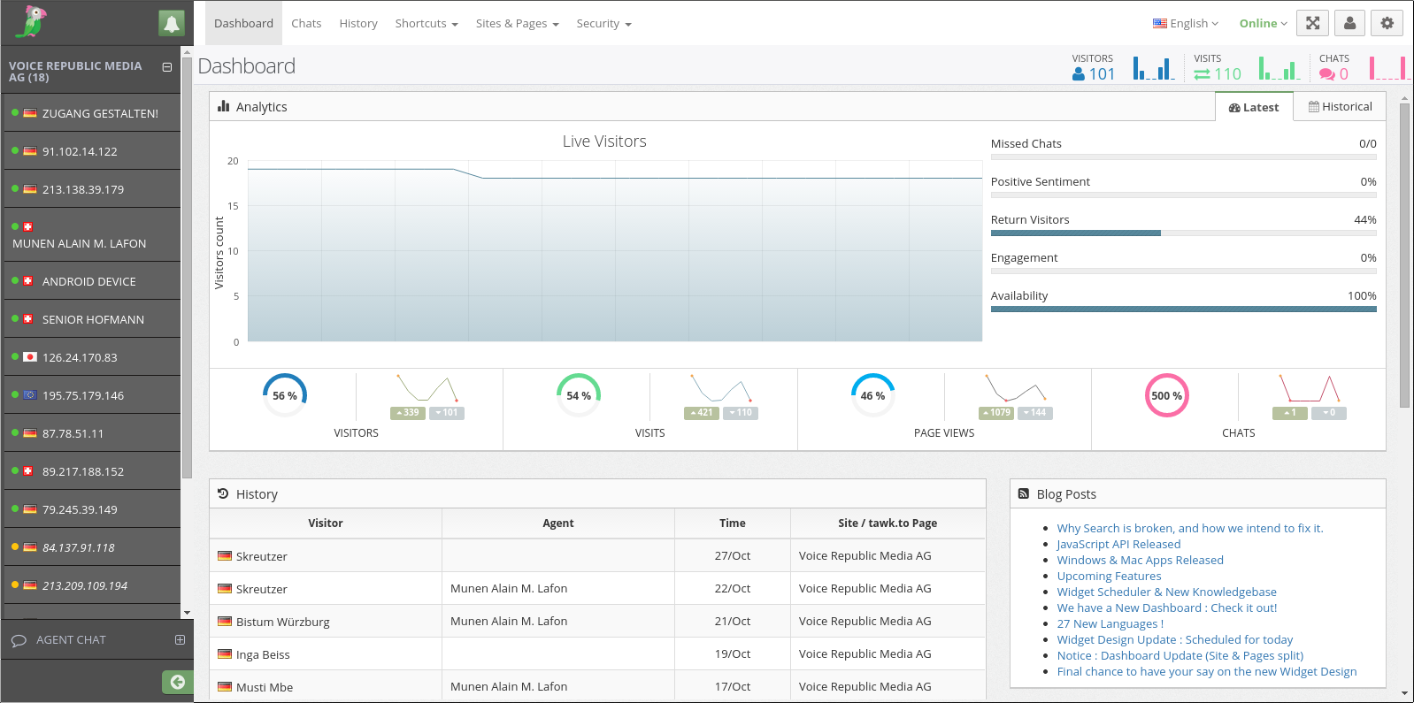Open Inga Beiss history row
The width and height of the screenshot is (1414, 703).
[x=597, y=653]
